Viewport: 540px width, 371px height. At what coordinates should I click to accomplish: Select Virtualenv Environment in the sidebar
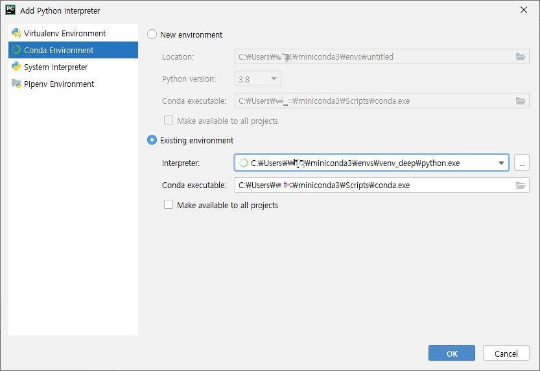73,33
